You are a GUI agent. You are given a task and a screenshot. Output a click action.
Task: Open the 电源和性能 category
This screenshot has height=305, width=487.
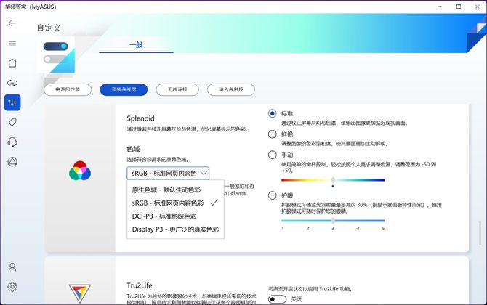click(x=68, y=89)
